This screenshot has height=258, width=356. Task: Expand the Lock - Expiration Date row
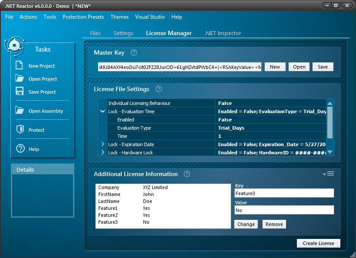pos(103,144)
